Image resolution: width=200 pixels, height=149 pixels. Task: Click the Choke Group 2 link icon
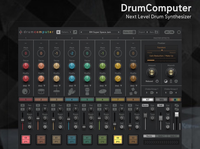click(171, 93)
